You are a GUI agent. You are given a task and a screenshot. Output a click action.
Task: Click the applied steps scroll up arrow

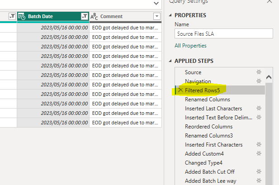click(269, 77)
